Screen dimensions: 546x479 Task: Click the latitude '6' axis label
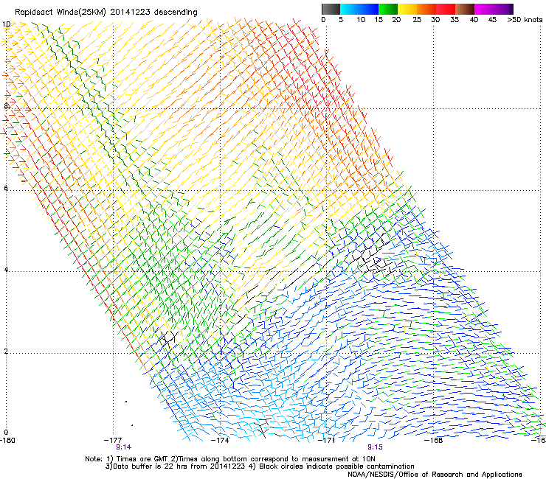(6, 188)
